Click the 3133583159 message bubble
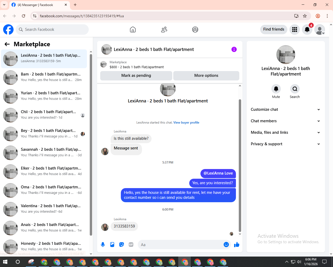The image size is (333, 267). (x=124, y=226)
